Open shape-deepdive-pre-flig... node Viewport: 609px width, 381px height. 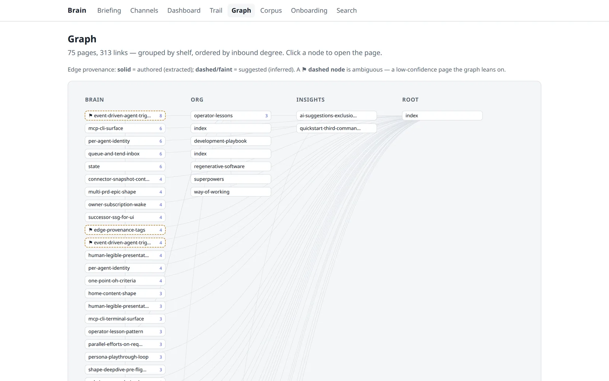click(125, 370)
